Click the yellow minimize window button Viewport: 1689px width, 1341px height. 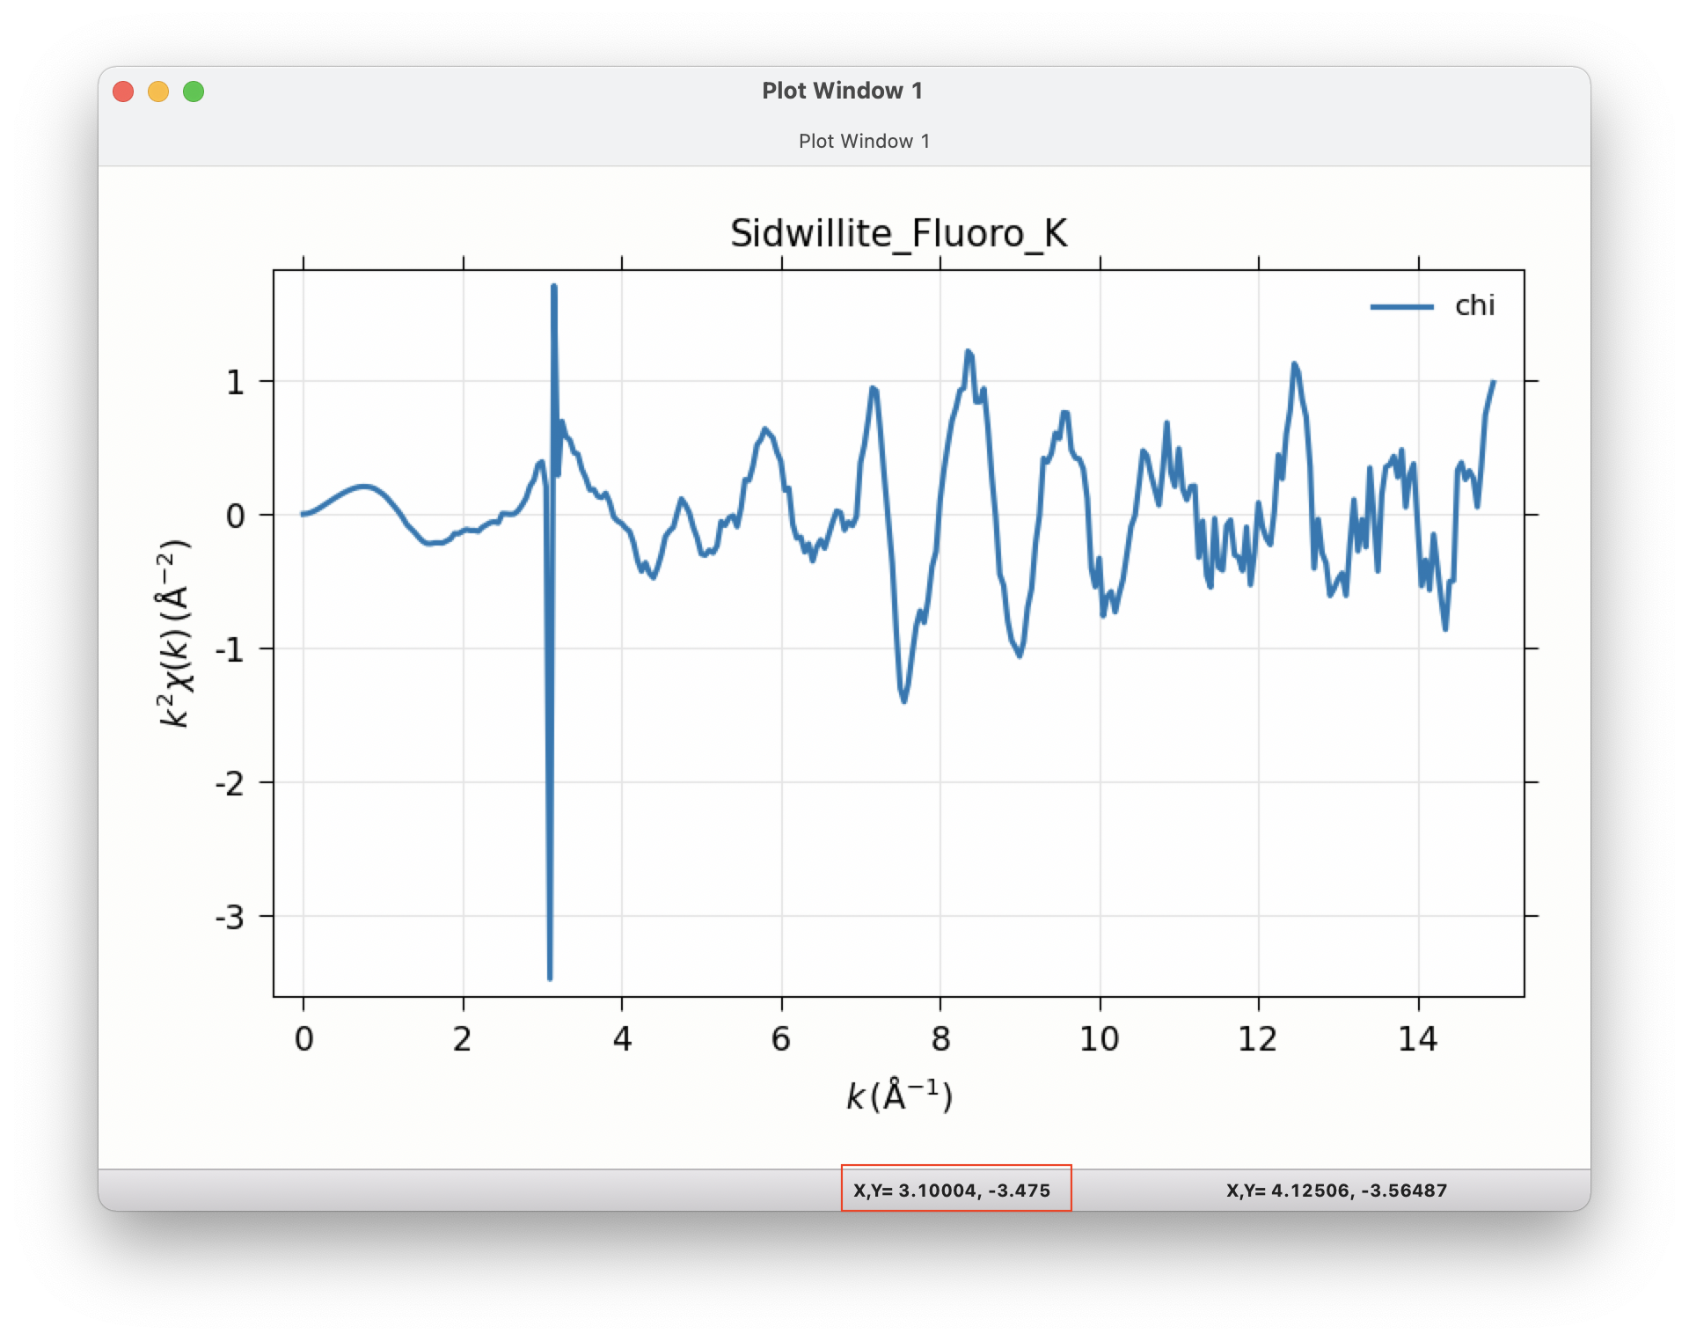pos(159,92)
